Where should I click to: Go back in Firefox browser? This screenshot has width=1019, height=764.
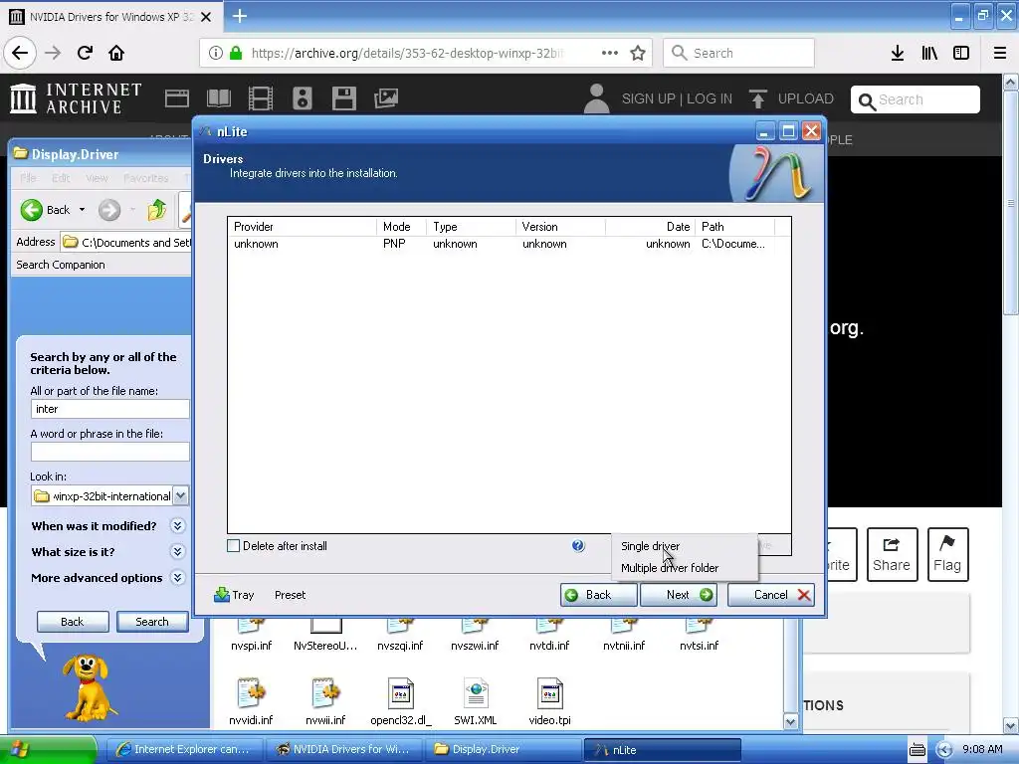pos(20,53)
